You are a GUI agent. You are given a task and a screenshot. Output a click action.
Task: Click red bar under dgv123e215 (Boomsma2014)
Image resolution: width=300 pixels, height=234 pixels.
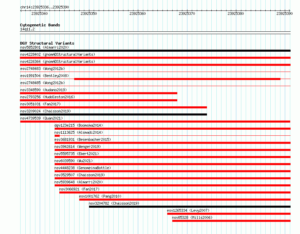pos(173,129)
